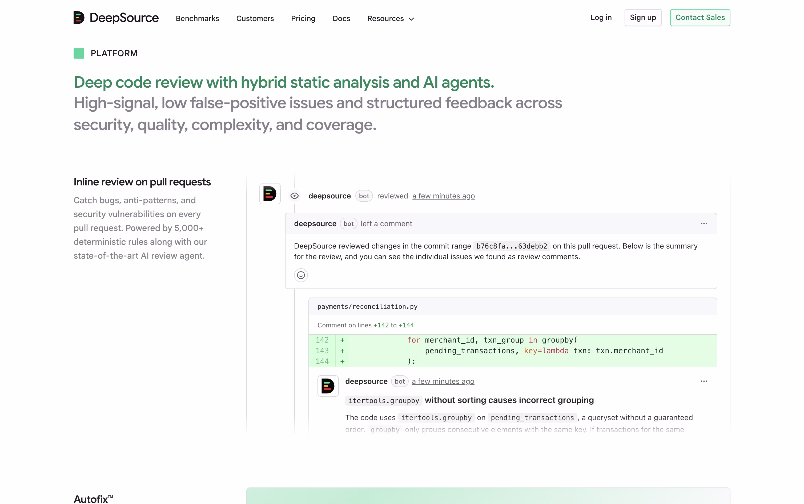The width and height of the screenshot is (804, 504).
Task: Navigate to Docs
Action: coord(341,18)
